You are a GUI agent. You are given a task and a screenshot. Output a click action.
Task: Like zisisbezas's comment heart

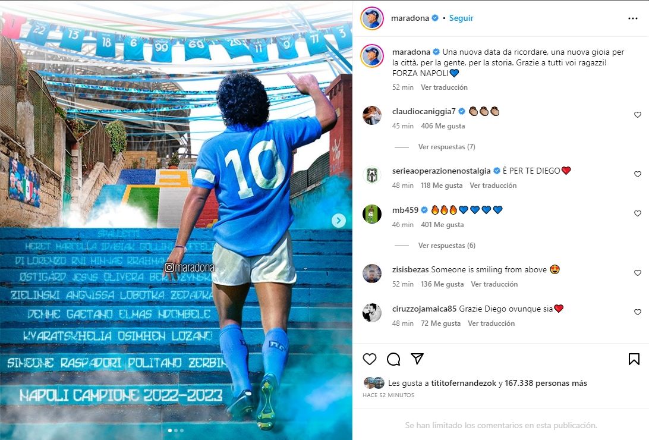pos(637,273)
